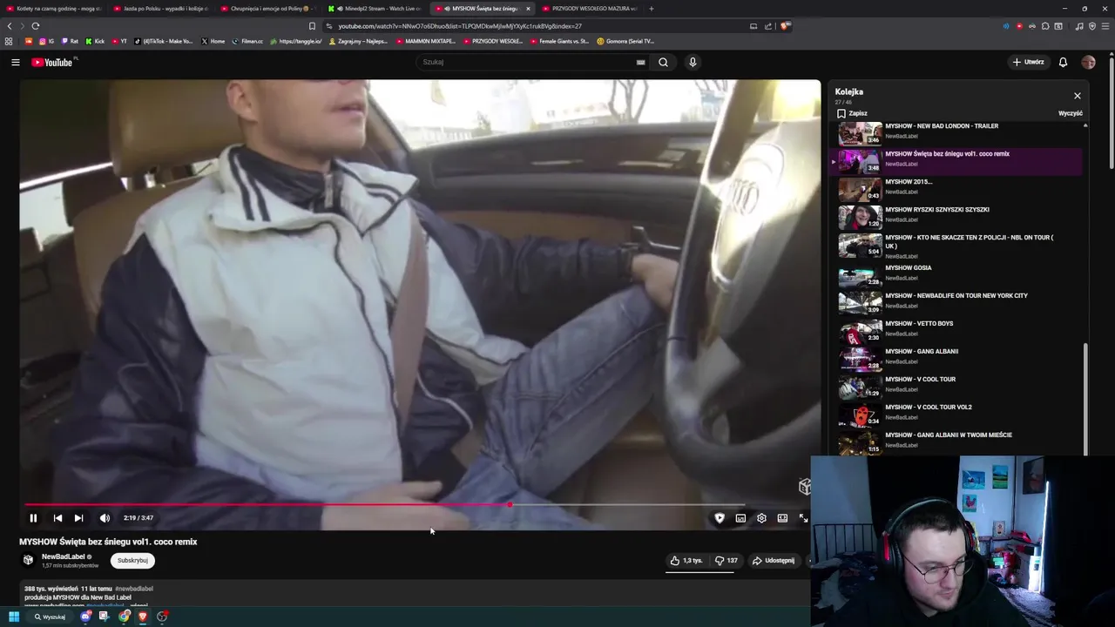The width and height of the screenshot is (1115, 627).
Task: Click the taskbar Wyszukaj search box
Action: pyautogui.click(x=50, y=617)
